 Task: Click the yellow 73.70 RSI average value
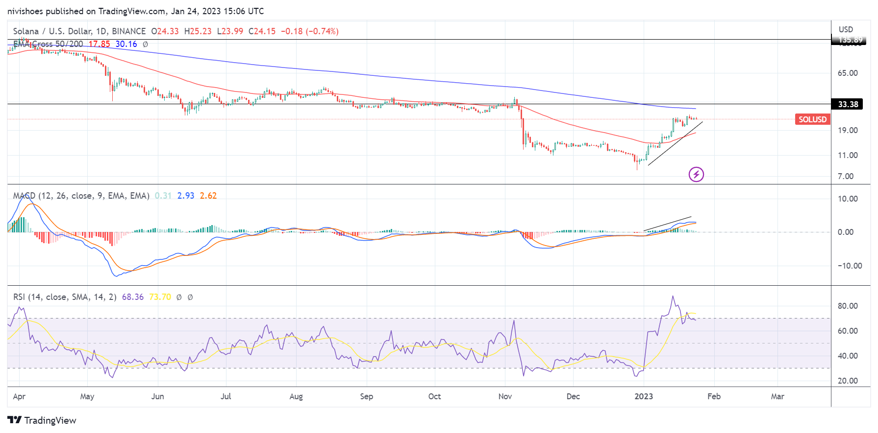coord(160,297)
